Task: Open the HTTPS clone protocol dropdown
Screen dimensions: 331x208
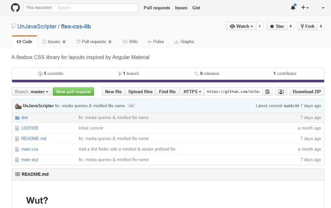Action: pos(192,92)
